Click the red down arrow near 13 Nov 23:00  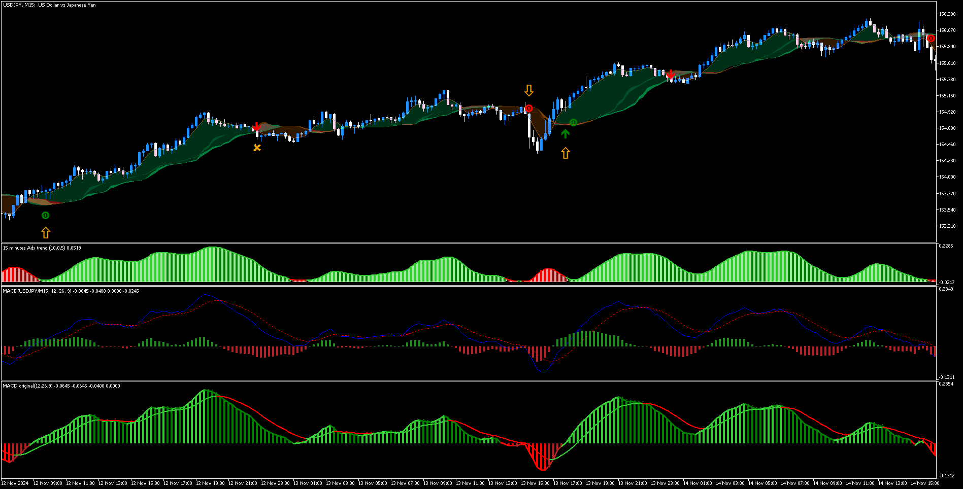(x=671, y=75)
